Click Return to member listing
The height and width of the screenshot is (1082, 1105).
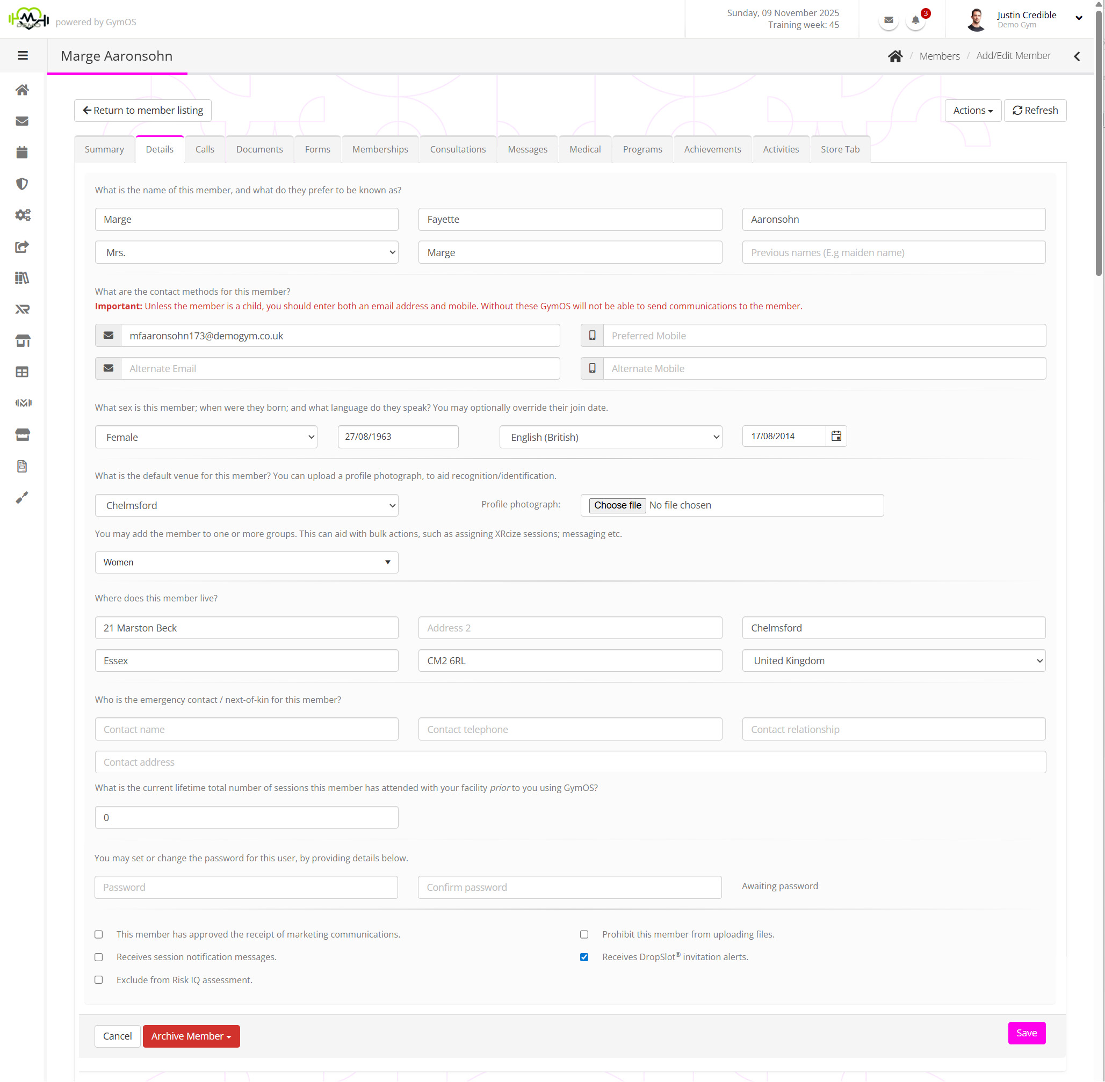coord(143,110)
